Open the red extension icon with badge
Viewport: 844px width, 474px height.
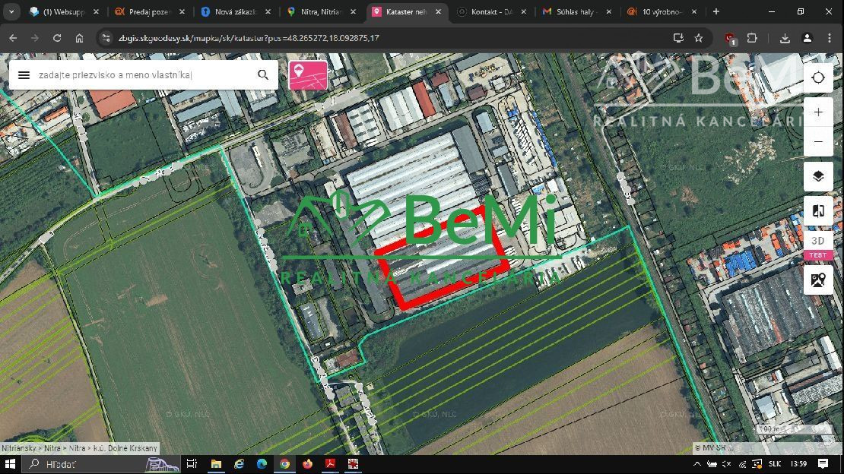tap(730, 38)
